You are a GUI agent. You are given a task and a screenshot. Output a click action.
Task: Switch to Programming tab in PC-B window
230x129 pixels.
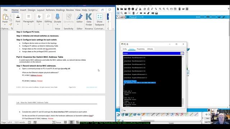click(x=141, y=49)
